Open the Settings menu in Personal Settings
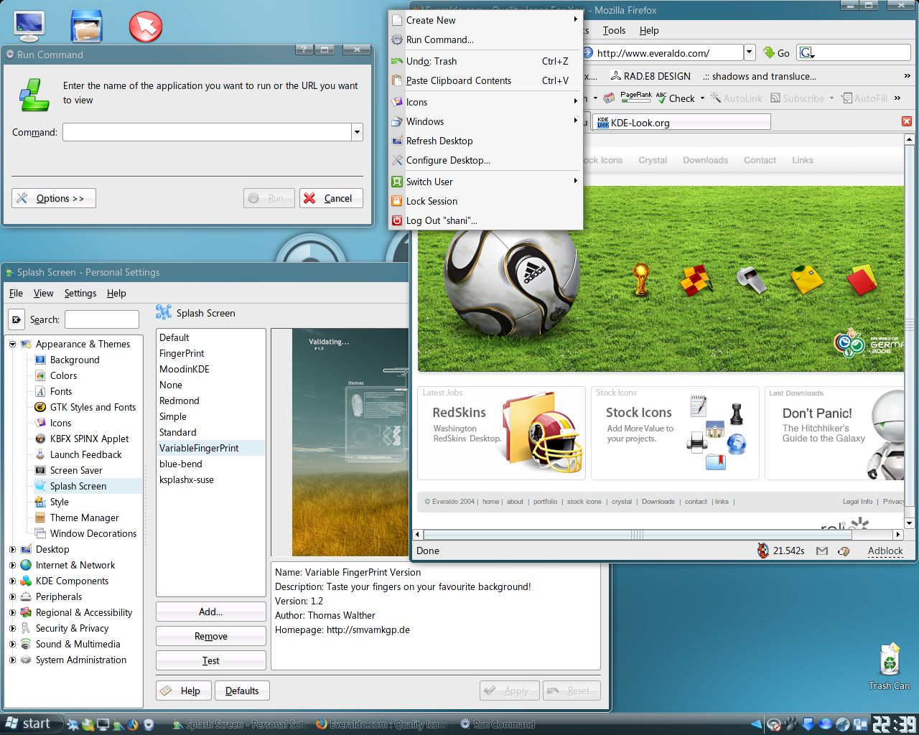 click(x=80, y=293)
